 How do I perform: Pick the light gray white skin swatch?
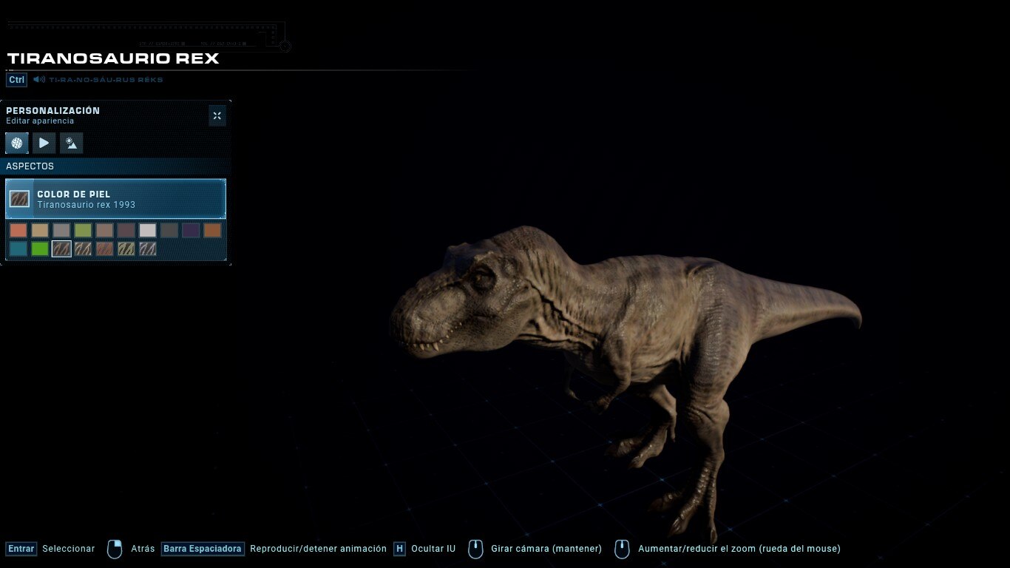148,230
